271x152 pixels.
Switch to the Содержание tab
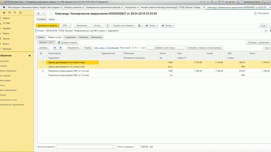click(70, 37)
